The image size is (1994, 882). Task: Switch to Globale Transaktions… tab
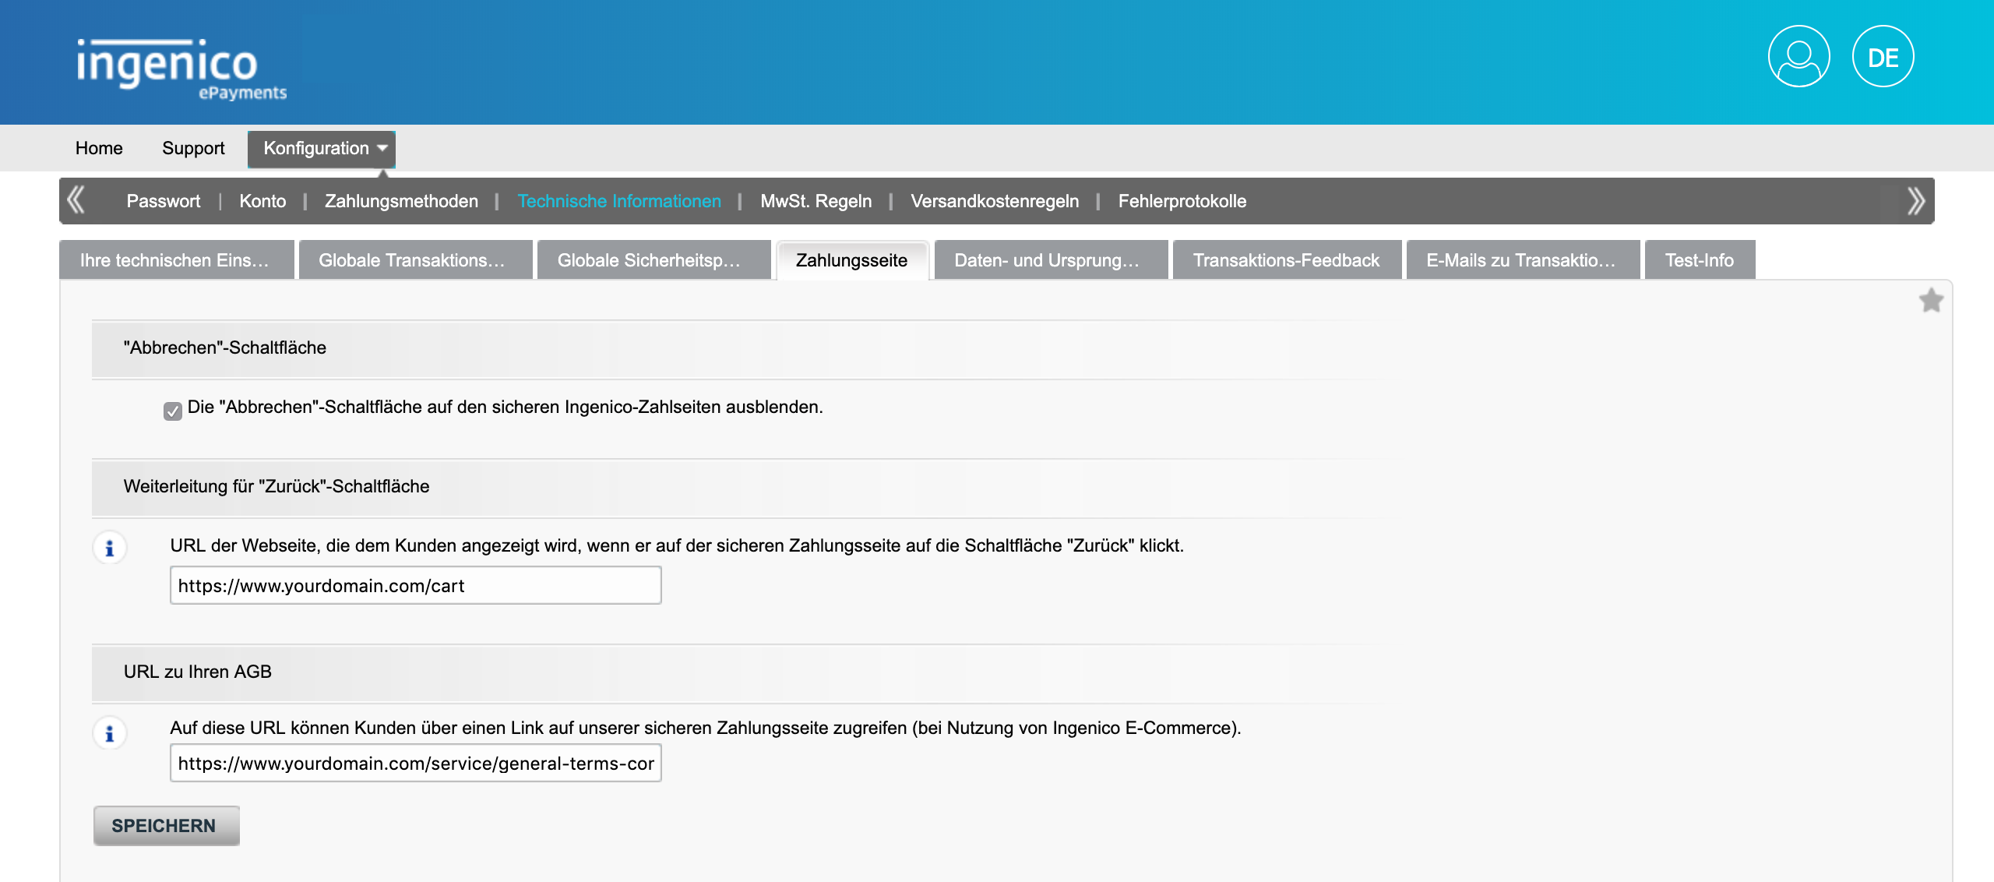point(415,259)
